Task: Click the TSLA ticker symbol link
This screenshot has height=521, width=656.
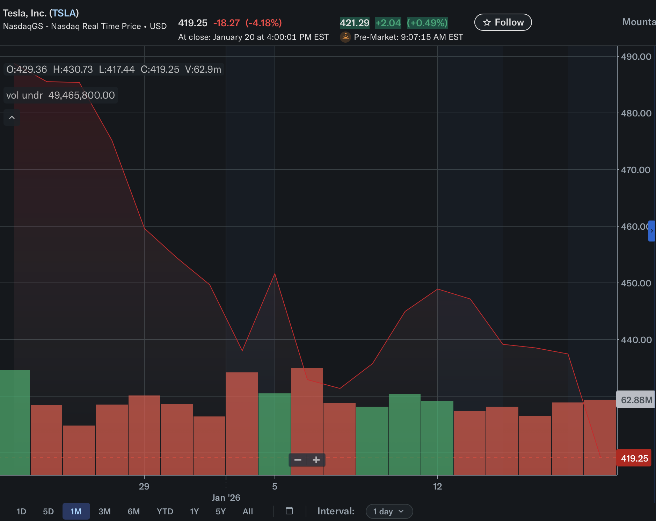Action: (x=64, y=13)
